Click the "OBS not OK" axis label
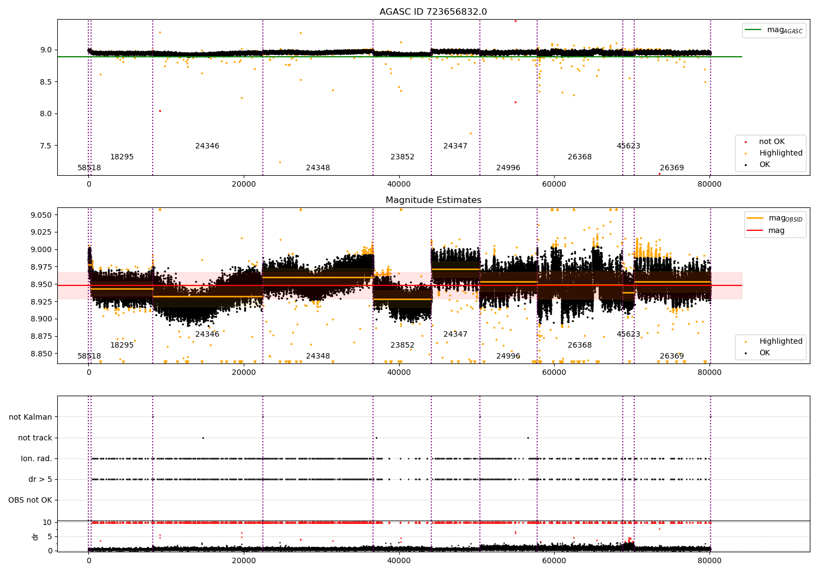The image size is (818, 573). [x=30, y=500]
